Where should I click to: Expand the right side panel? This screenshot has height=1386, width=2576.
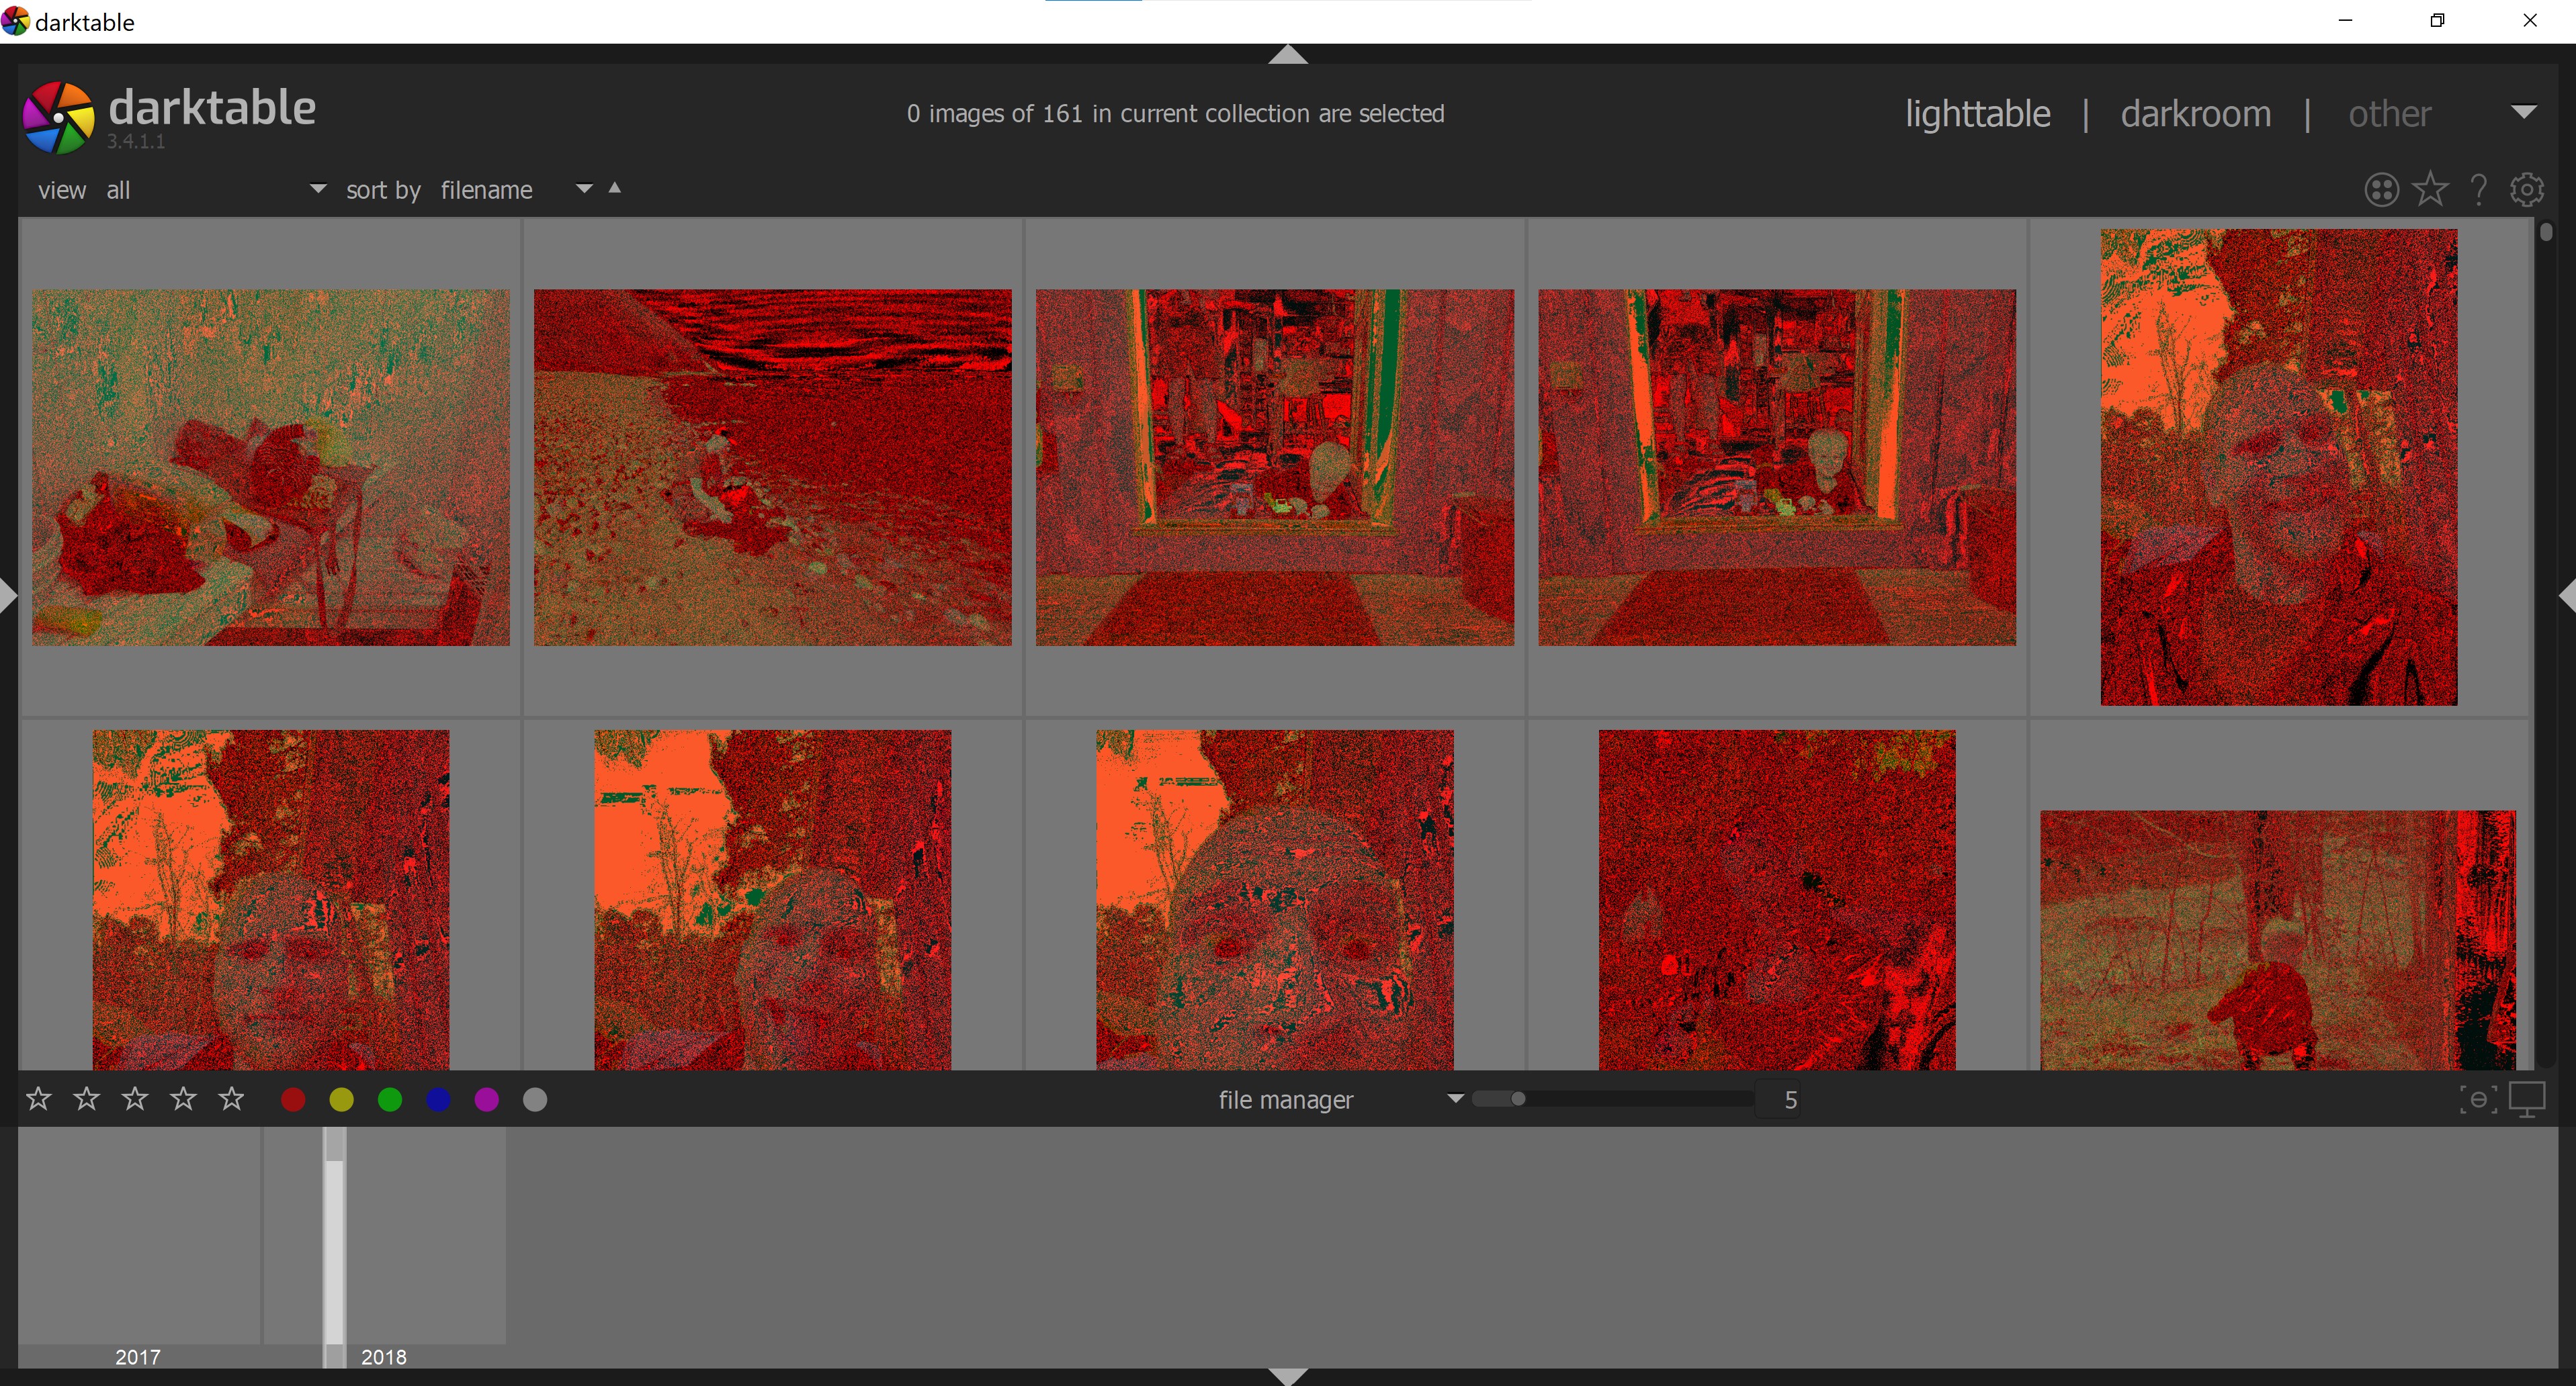click(2567, 596)
